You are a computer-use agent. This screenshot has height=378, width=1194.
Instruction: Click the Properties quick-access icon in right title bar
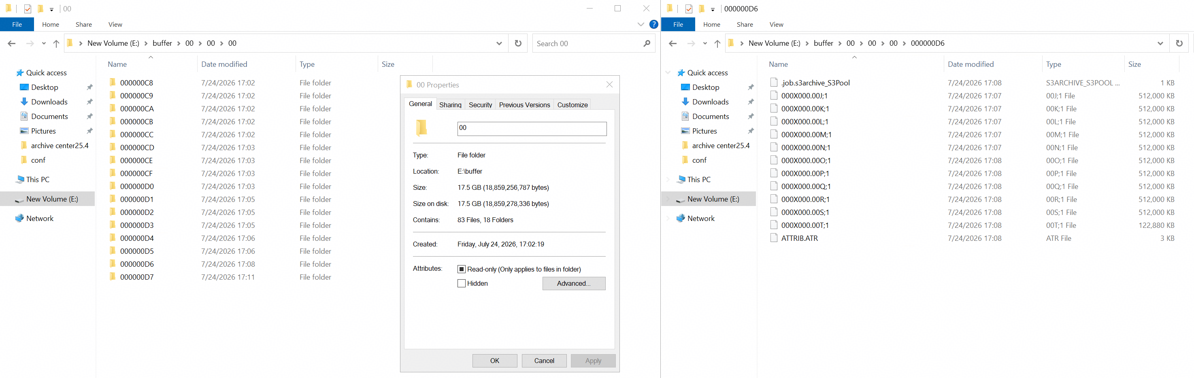point(689,9)
